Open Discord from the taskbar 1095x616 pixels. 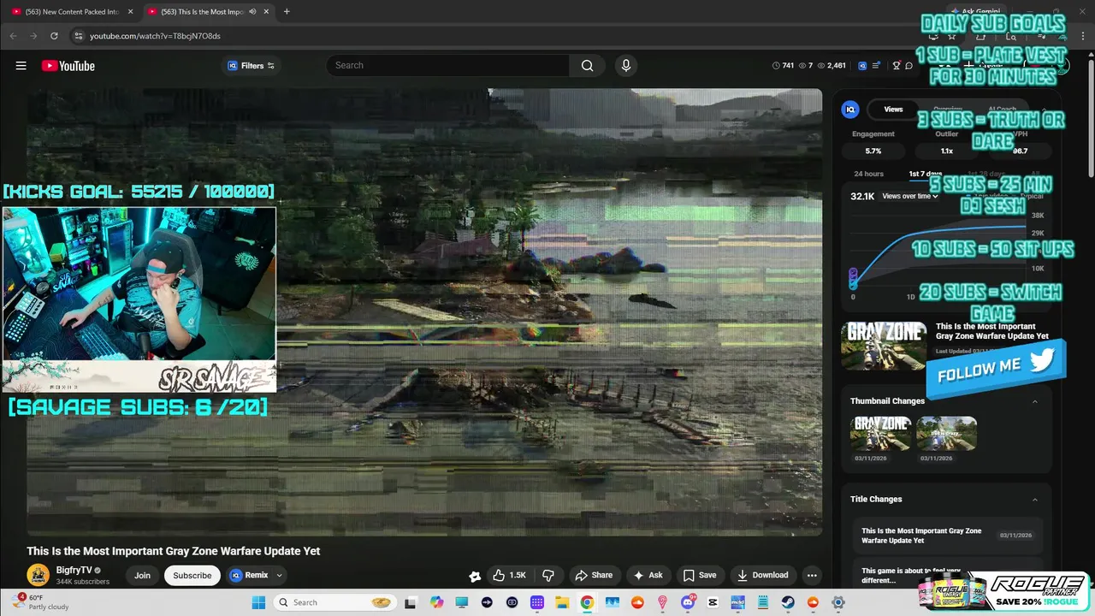coord(688,602)
